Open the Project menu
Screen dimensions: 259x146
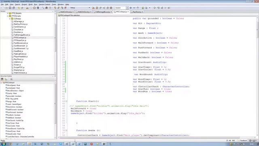pos(24,4)
